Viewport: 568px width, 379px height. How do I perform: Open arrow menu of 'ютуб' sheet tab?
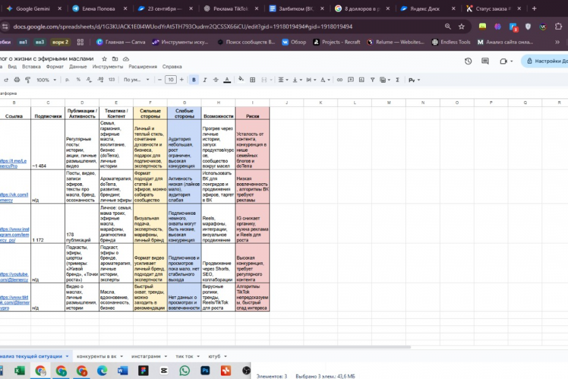[x=225, y=356]
